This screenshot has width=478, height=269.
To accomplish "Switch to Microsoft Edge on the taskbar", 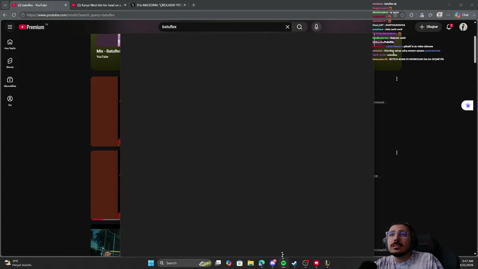I will click(x=261, y=263).
